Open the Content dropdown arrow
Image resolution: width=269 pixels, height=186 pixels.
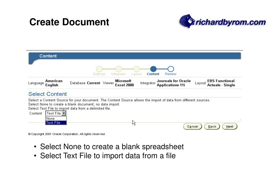coord(64,113)
